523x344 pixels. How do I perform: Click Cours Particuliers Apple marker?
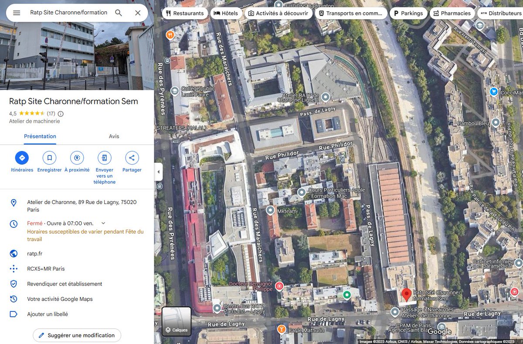[x=302, y=193]
